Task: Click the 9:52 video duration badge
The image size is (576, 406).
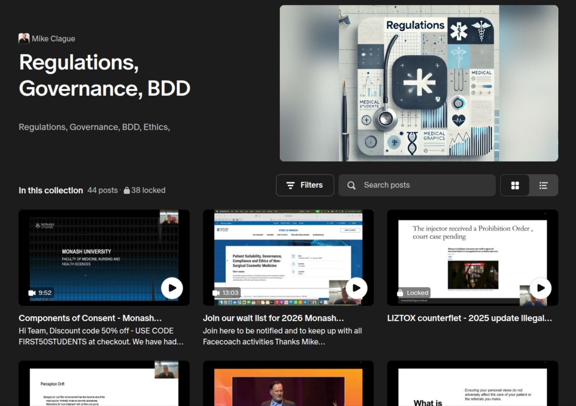Action: [x=40, y=293]
